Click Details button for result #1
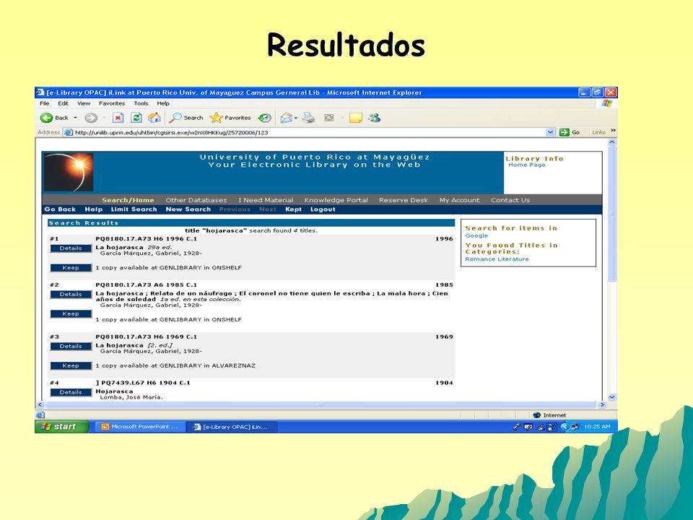 pyautogui.click(x=71, y=248)
